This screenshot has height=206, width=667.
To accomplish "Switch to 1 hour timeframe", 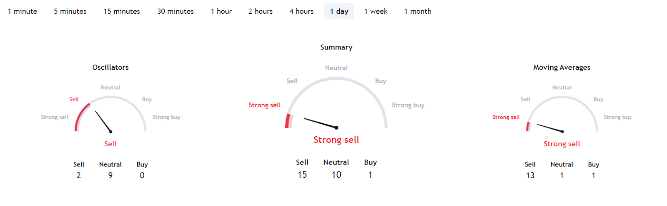I will [x=221, y=11].
